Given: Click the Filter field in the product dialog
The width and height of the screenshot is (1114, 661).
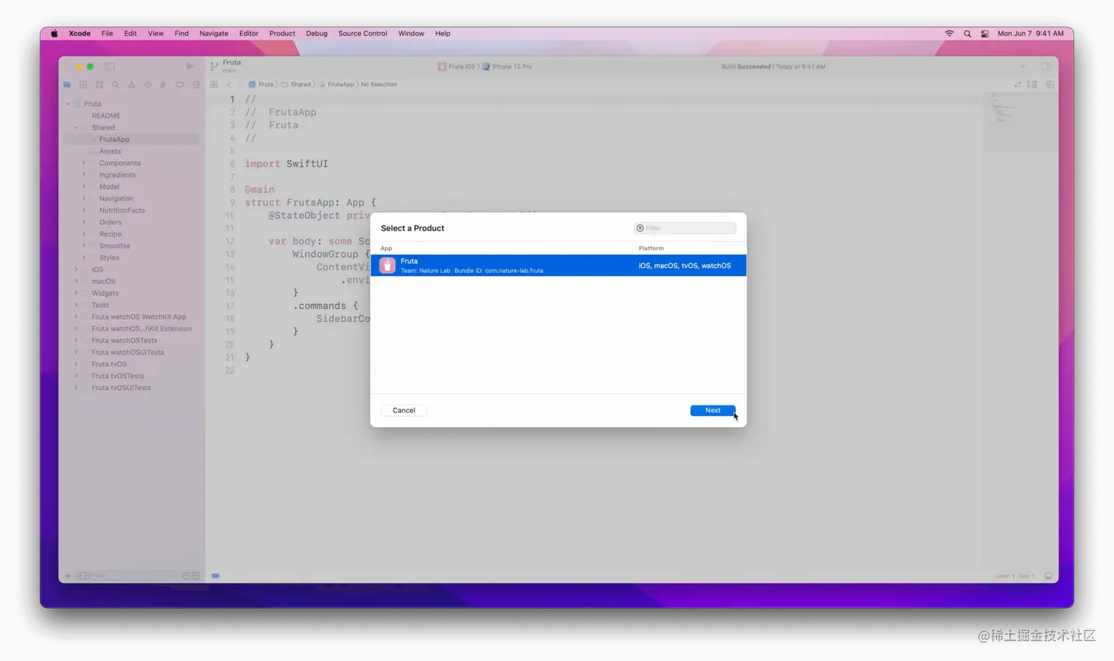Looking at the screenshot, I should coord(685,228).
